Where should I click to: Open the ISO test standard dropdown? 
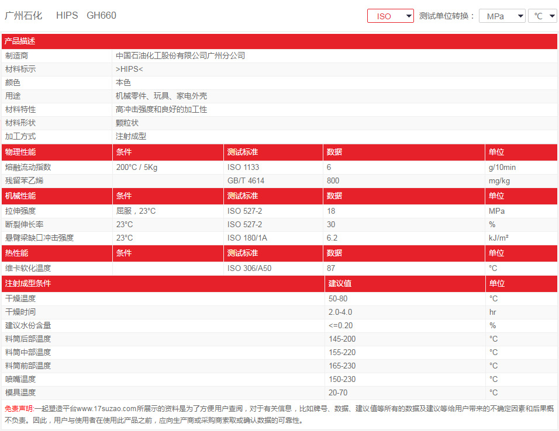390,16
